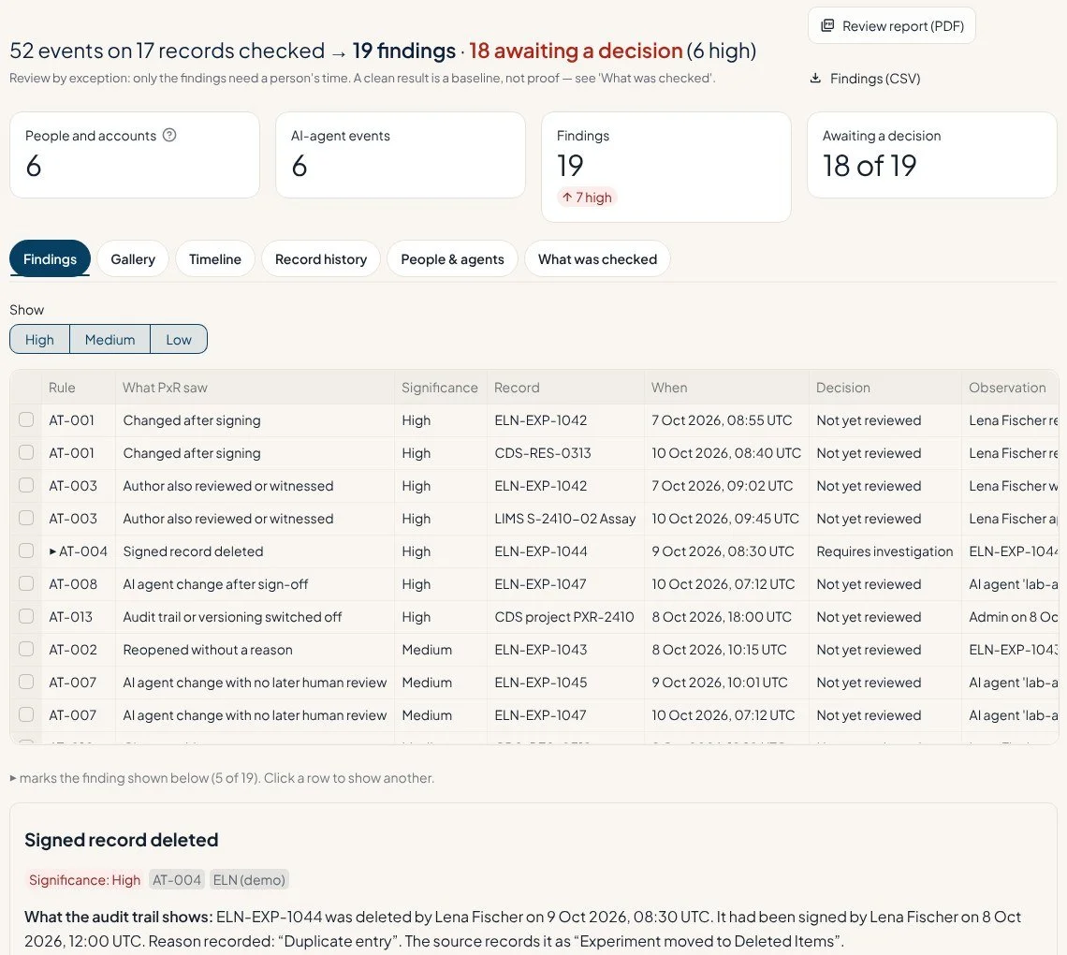
Task: Tick checkbox for AT-001 CDS-RES-0313 row
Action: pos(26,452)
